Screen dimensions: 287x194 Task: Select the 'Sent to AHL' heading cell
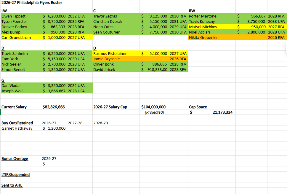tap(21, 185)
